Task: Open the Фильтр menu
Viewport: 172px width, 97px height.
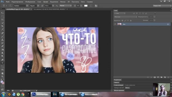Action: point(63,2)
